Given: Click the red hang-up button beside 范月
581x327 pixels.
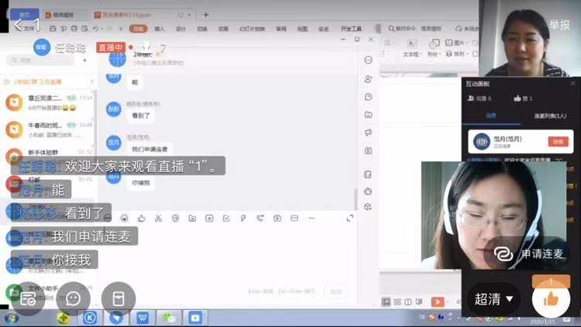Looking at the screenshot, I should [x=558, y=142].
